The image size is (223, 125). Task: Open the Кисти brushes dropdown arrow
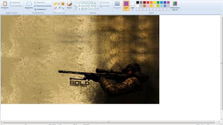tap(69, 9)
